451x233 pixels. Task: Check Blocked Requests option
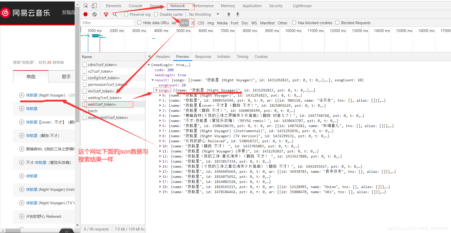coord(337,23)
